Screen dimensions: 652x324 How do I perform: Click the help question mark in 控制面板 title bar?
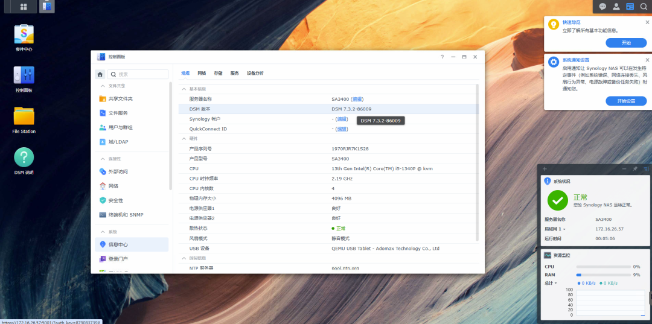tap(442, 57)
